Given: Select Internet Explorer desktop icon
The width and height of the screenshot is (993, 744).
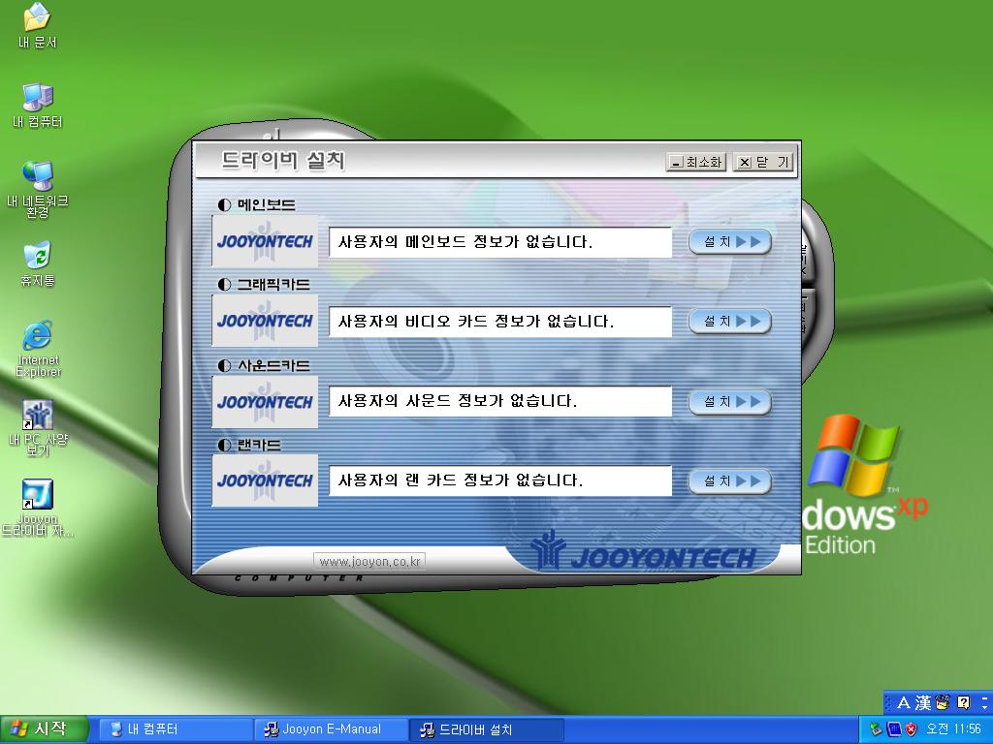Looking at the screenshot, I should click(x=38, y=349).
